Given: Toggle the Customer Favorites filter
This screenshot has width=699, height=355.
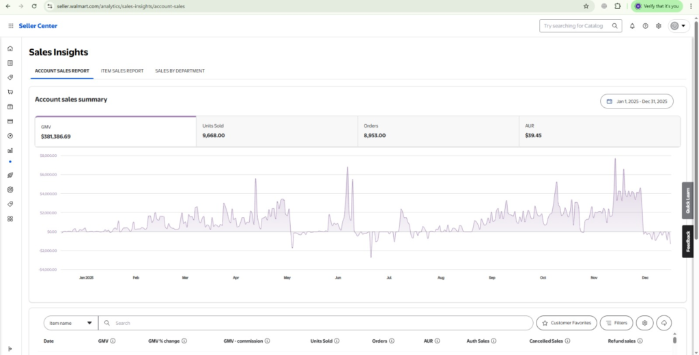Looking at the screenshot, I should [x=567, y=323].
